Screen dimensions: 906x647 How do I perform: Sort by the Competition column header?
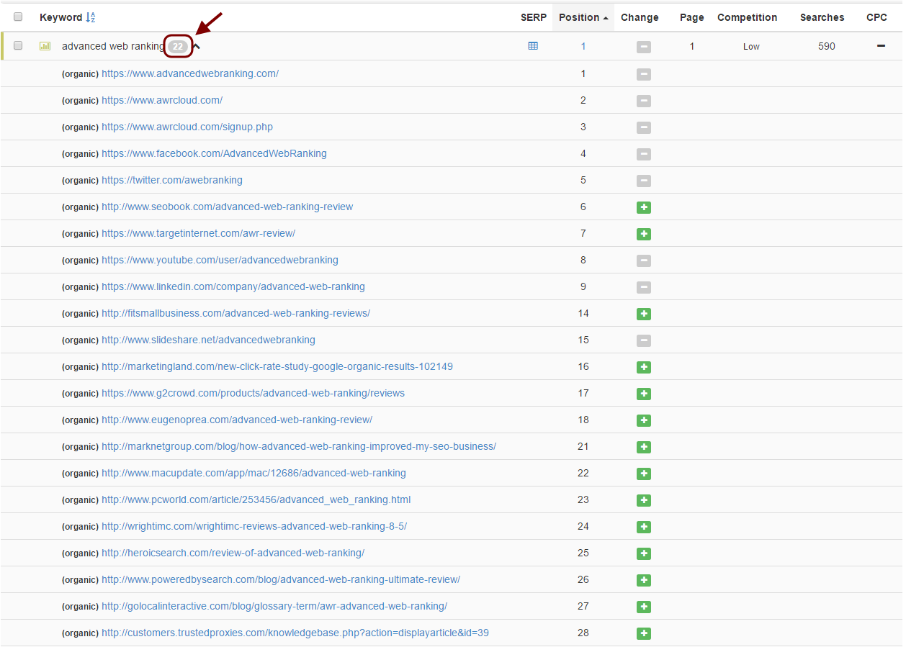tap(748, 17)
